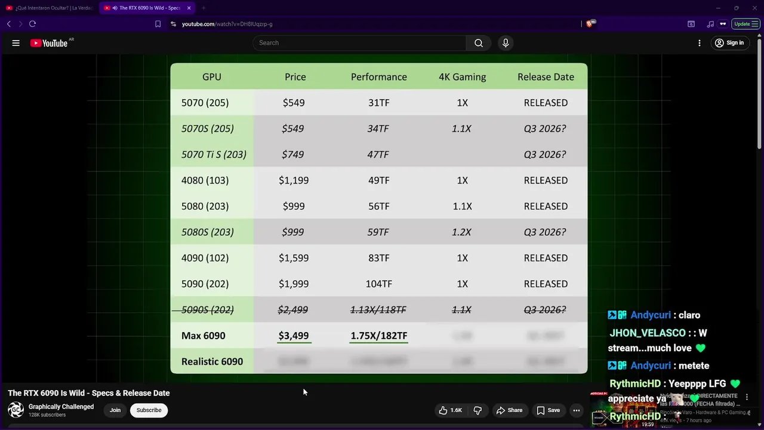Screen dimensions: 764x430
Task: Click '104TF' performance of 5090
Action: coord(379,284)
